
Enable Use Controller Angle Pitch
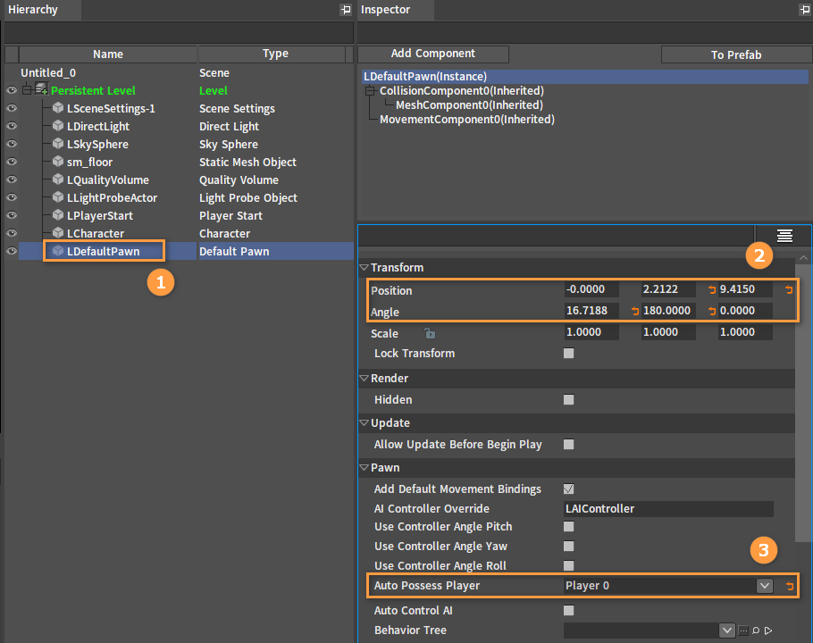[569, 527]
